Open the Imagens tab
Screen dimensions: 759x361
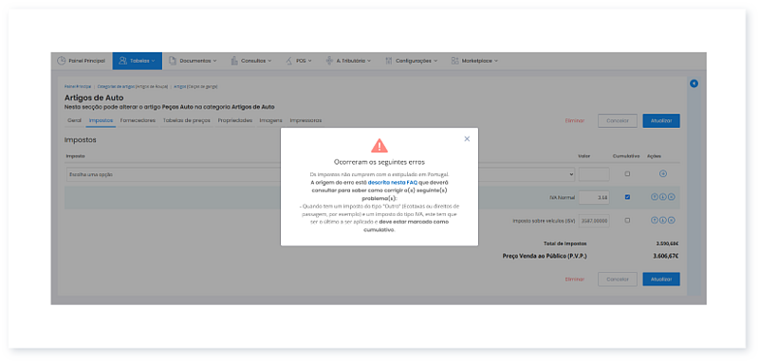(270, 120)
